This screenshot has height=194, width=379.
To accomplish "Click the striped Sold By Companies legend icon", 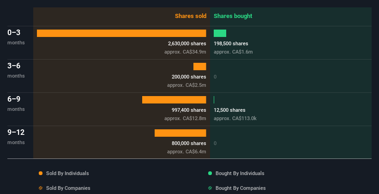I will 41,188.
